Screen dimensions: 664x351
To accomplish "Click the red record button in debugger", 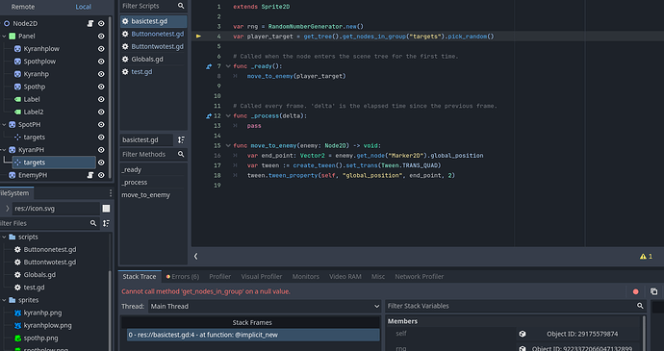I will tap(636, 291).
